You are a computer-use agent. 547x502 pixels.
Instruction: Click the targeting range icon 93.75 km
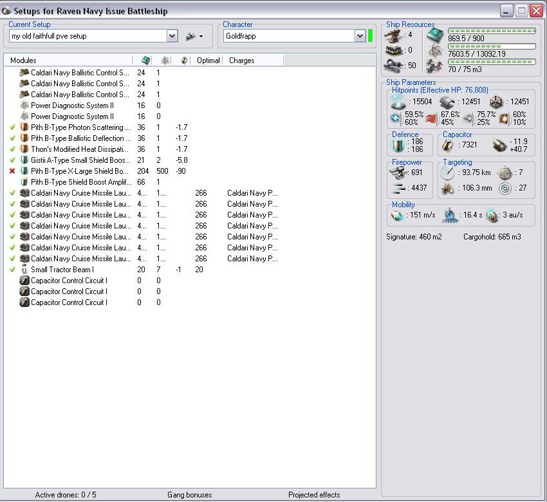pyautogui.click(x=448, y=172)
